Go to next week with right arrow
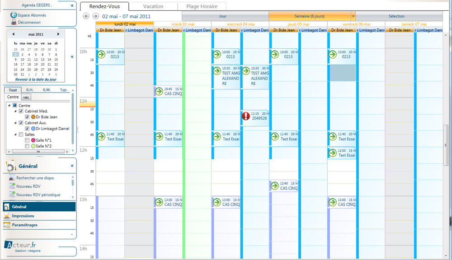The width and height of the screenshot is (452, 260). 95,16
